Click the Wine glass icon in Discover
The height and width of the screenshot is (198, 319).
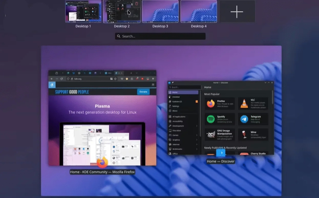tap(244, 135)
